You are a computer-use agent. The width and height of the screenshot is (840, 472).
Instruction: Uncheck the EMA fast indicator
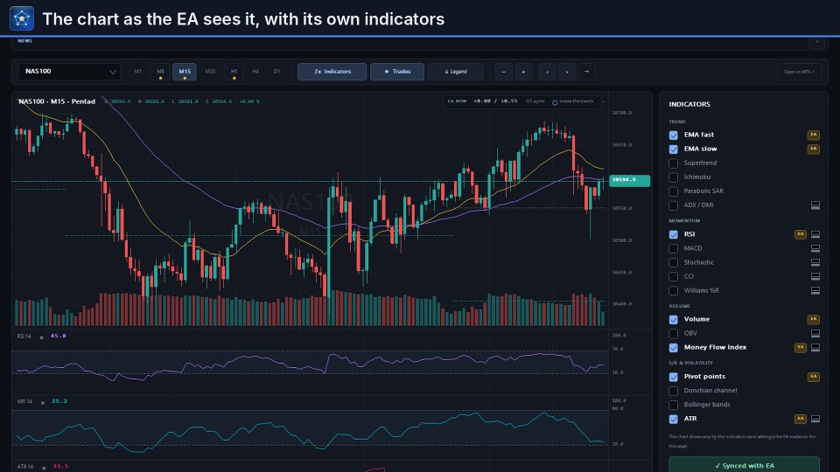tap(674, 135)
